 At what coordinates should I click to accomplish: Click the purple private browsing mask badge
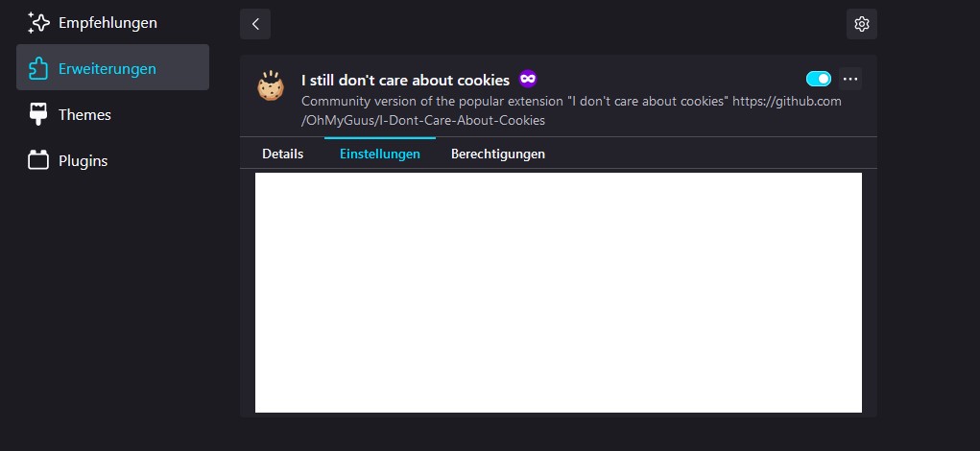pyautogui.click(x=528, y=79)
